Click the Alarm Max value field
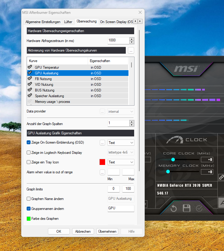 click(x=128, y=172)
